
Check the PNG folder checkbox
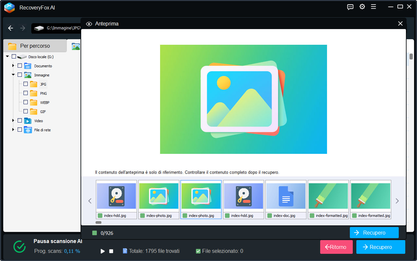(x=25, y=93)
